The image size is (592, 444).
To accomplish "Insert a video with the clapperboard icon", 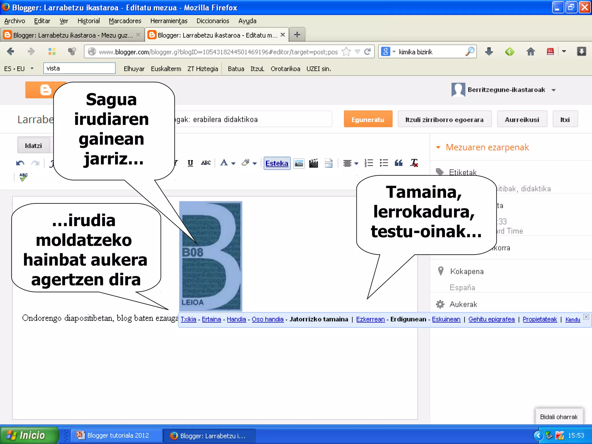I will (314, 163).
